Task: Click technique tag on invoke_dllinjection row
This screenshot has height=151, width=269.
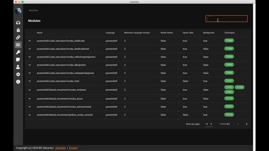Action: [x=229, y=65]
